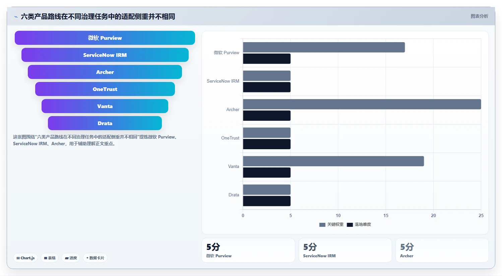Screen dimensions: 502x276
Task: Click the title 六类产品路线在不同治理任务中的适配侧重并不相同
Action: point(98,16)
